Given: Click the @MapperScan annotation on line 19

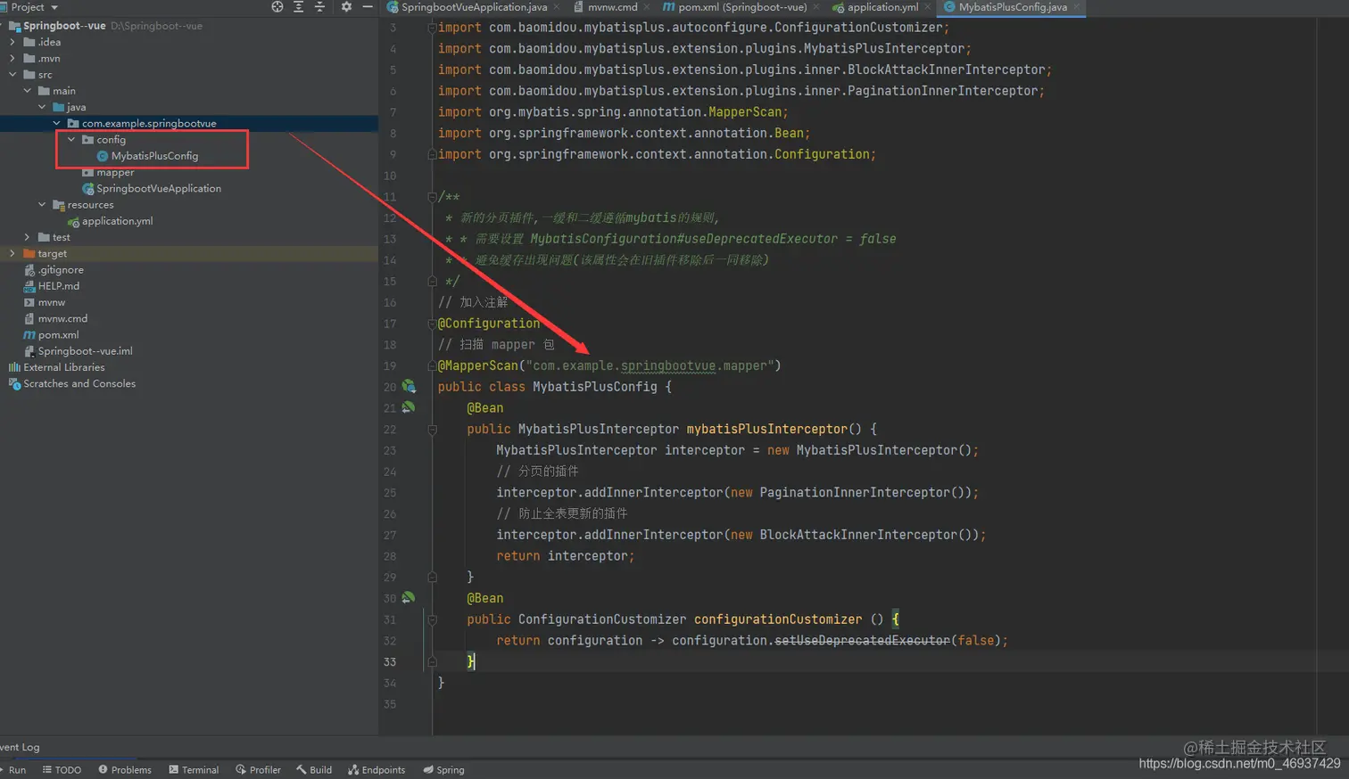Looking at the screenshot, I should coord(478,365).
